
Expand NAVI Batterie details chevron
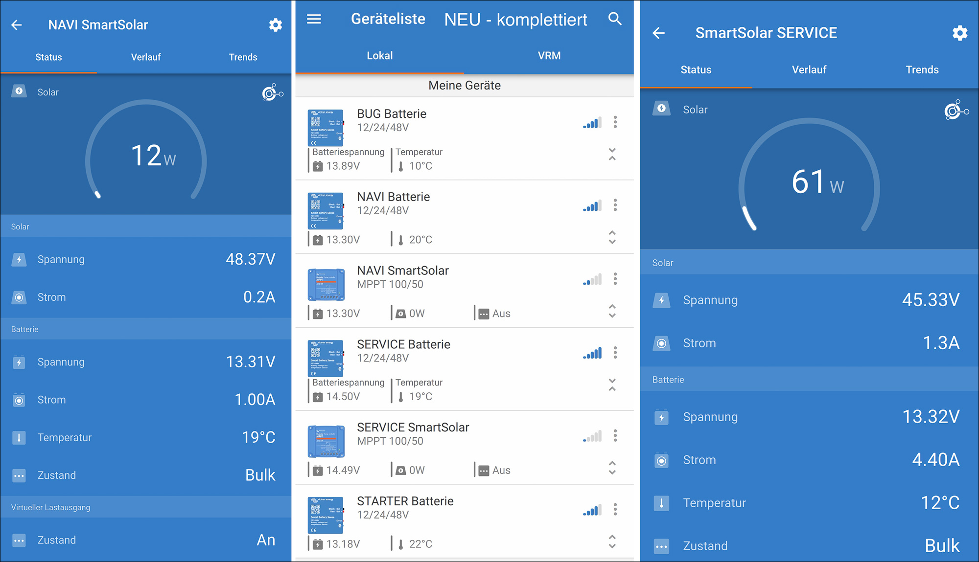click(x=612, y=237)
